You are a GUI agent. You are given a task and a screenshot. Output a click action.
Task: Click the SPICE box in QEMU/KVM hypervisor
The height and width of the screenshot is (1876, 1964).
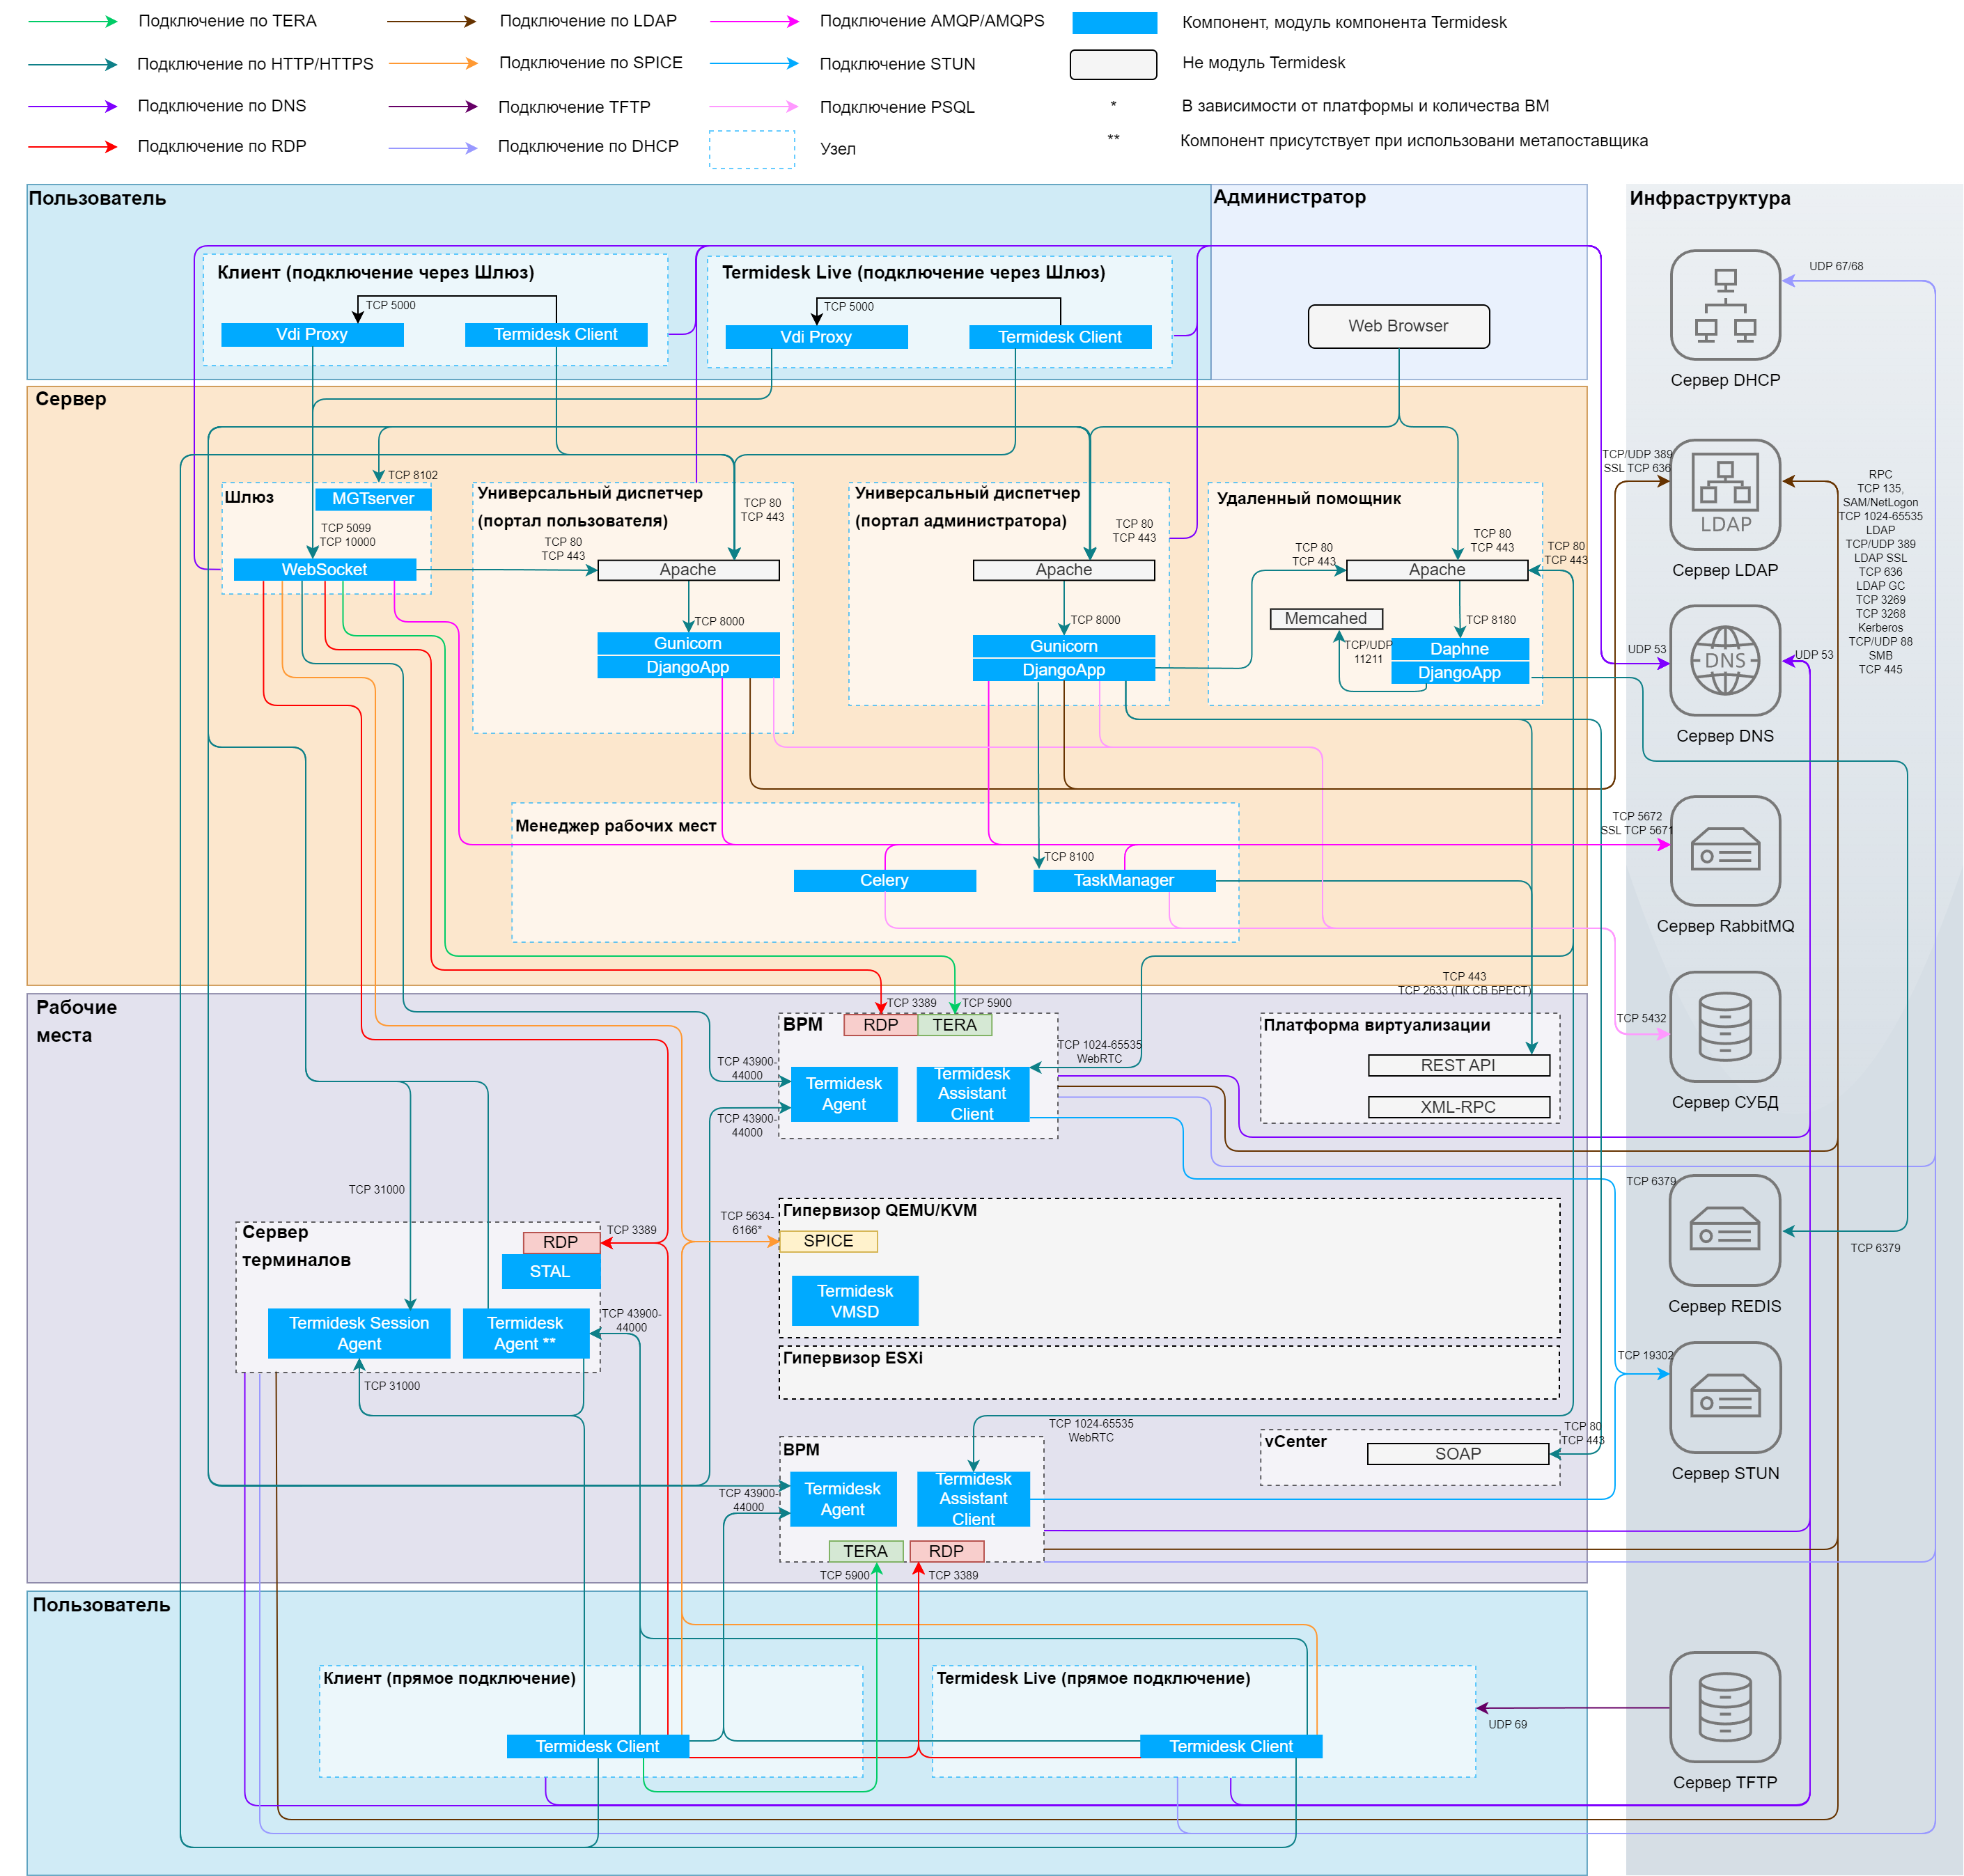coord(828,1240)
